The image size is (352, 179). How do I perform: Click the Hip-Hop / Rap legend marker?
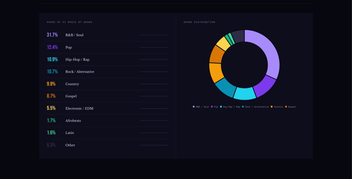point(221,107)
